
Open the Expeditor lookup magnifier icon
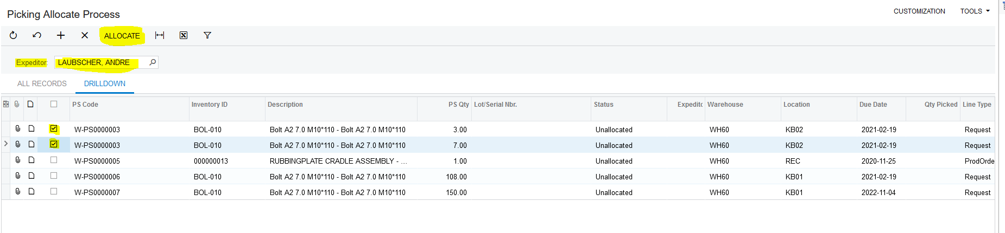tap(153, 62)
